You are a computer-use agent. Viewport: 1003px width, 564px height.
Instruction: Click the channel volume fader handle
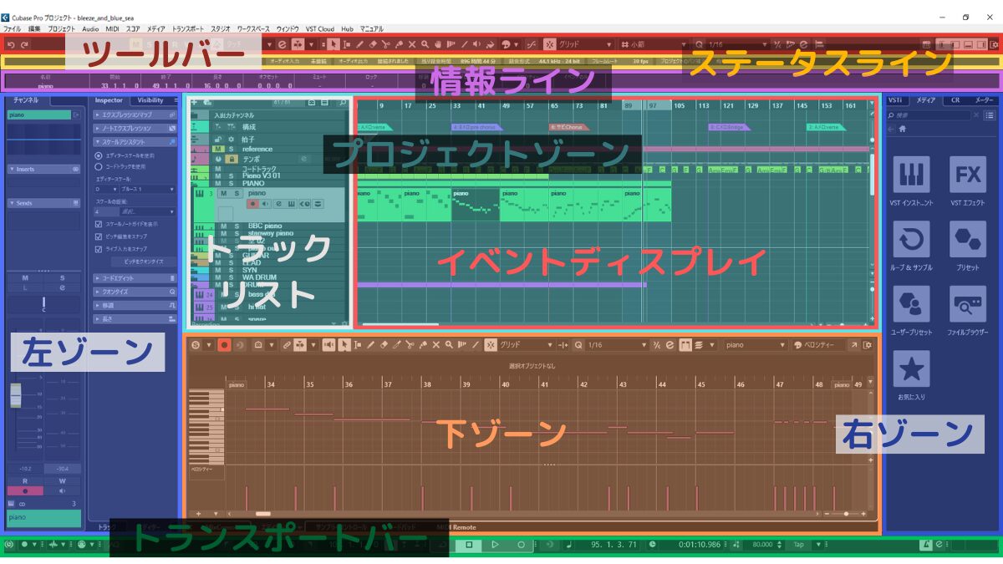[x=15, y=395]
